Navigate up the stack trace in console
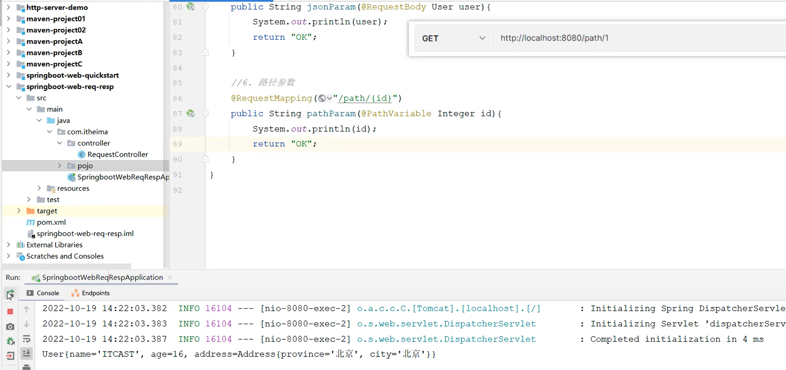The width and height of the screenshot is (786, 370). point(27,309)
